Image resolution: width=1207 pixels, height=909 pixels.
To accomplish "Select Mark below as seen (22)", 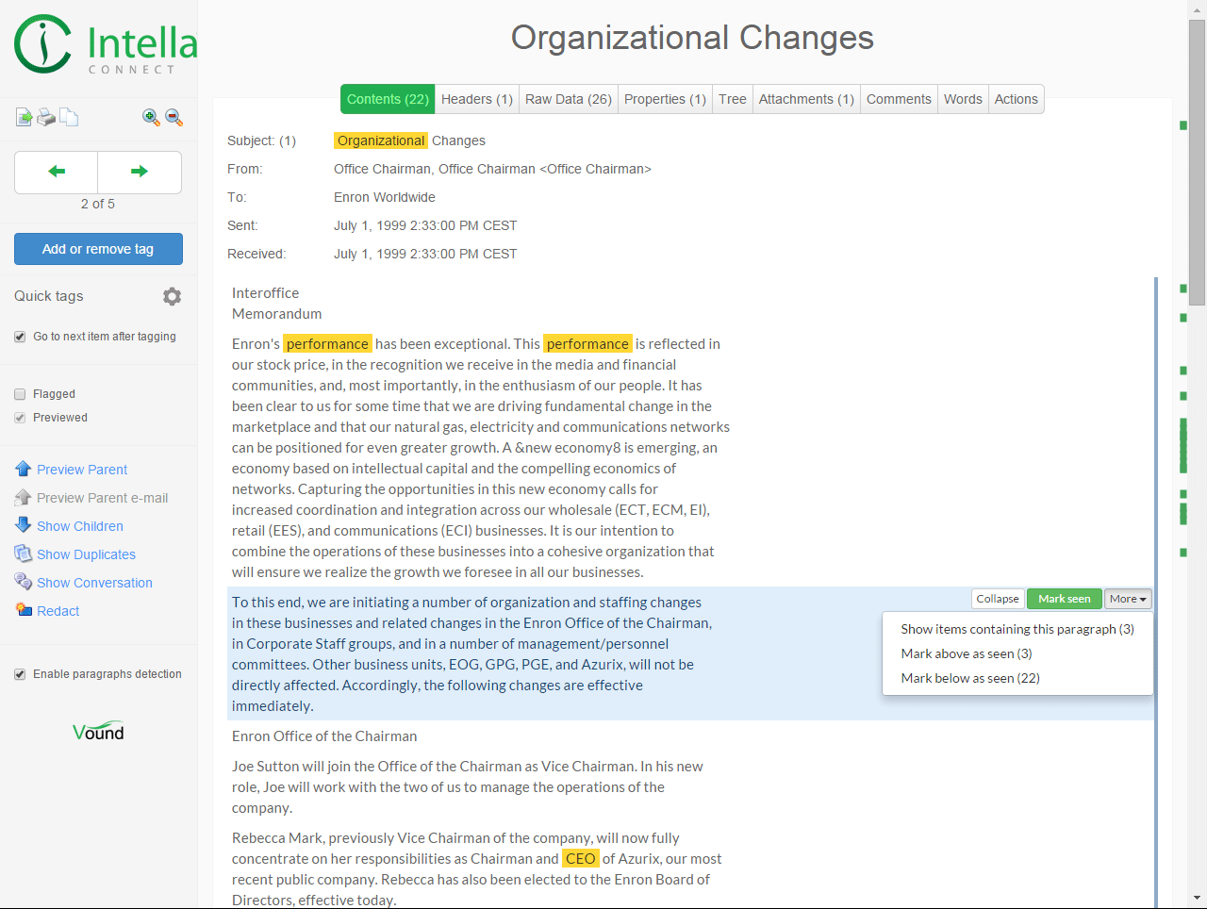I will [970, 678].
